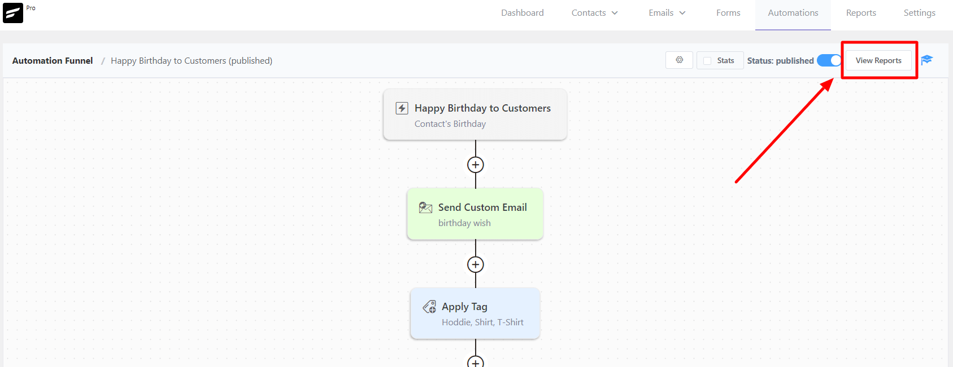This screenshot has height=367, width=953.
Task: Click the 'Happy Birthday to Customers (published)' title
Action: pyautogui.click(x=192, y=60)
